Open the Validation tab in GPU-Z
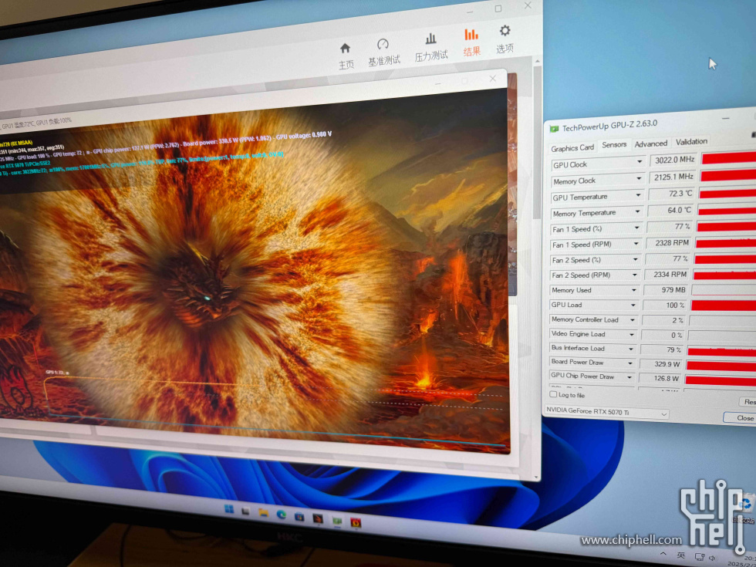756x567 pixels. pyautogui.click(x=691, y=142)
